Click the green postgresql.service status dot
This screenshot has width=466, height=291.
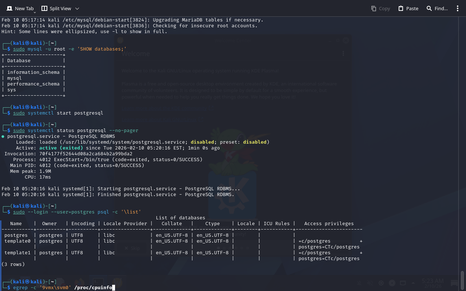3,136
